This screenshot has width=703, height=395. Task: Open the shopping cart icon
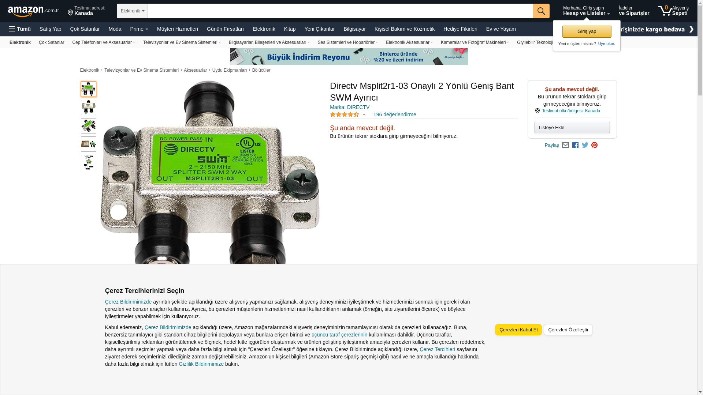coord(673,11)
